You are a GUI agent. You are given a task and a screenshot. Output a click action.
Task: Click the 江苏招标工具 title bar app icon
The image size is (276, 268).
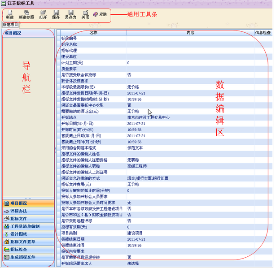[x=3, y=3]
